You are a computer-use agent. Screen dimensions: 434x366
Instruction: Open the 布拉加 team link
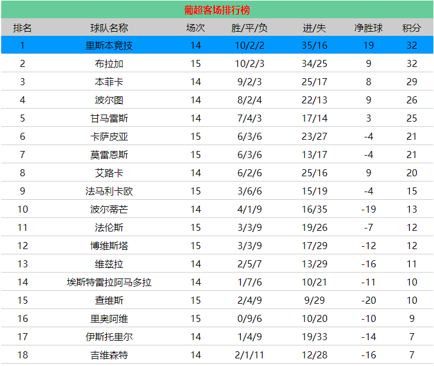tap(109, 63)
